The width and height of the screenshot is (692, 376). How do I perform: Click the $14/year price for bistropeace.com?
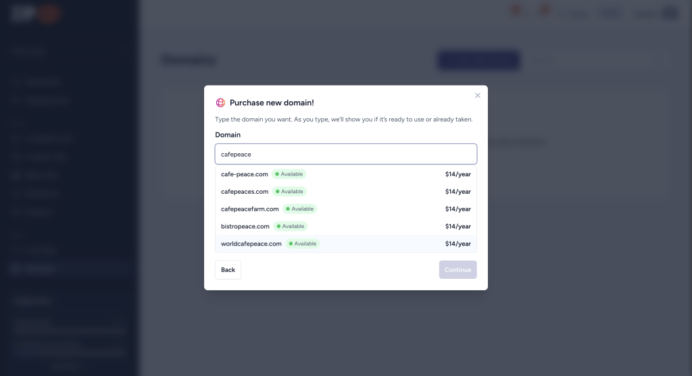point(458,226)
